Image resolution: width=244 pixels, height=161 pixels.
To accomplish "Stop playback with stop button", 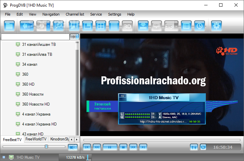I will click(x=123, y=147).
